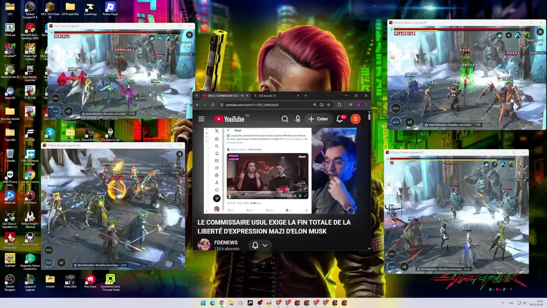Image resolution: width=547 pixels, height=308 pixels.
Task: Toggle Auto in bottom-left Raid window
Action: click(x=49, y=262)
